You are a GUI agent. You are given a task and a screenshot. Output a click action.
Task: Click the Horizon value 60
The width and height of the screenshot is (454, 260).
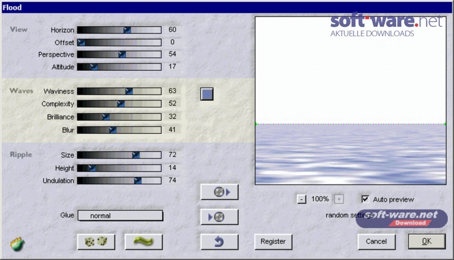coord(173,29)
